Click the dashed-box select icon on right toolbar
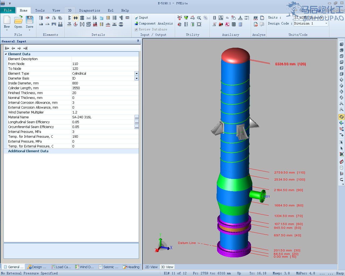Image resolution: width=345 pixels, height=276 pixels. tap(341, 142)
